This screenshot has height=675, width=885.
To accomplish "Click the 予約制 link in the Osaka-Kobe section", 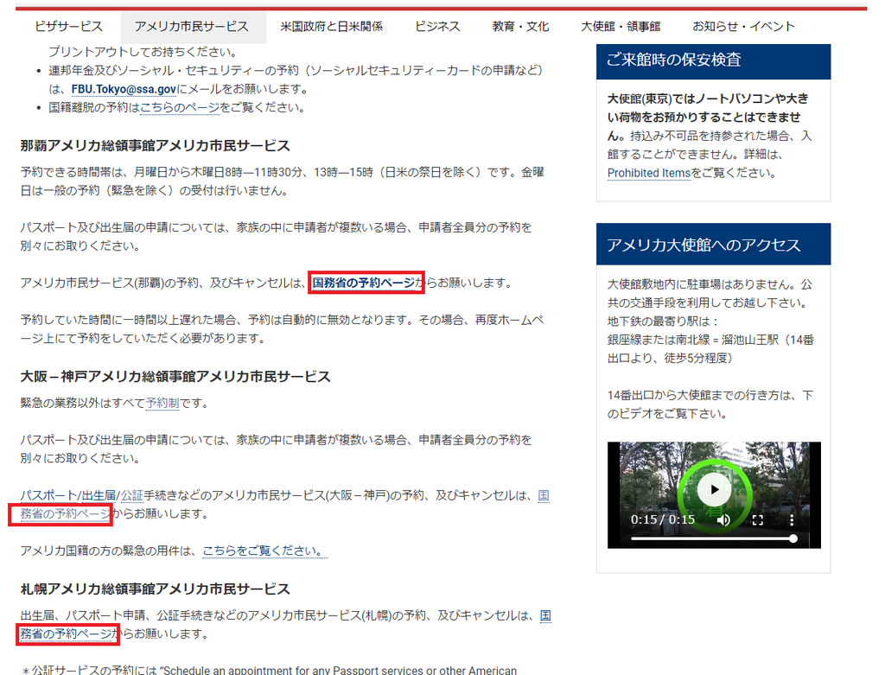I will [162, 403].
